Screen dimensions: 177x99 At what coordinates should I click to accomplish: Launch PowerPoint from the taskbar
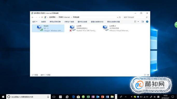pyautogui.click(x=103, y=97)
